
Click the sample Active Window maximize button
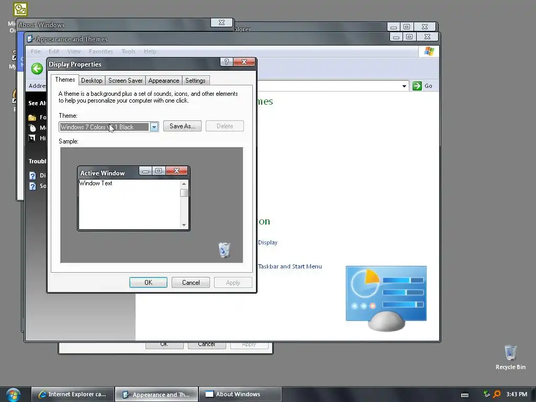coord(159,171)
